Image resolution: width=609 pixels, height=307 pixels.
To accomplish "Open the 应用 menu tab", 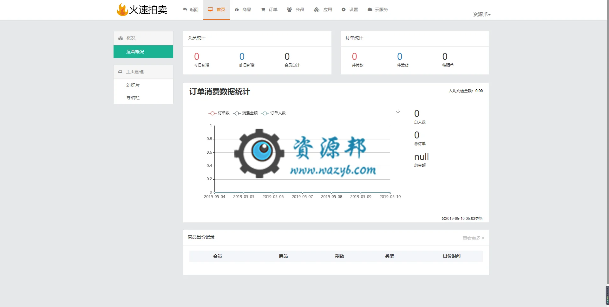I will click(x=323, y=10).
